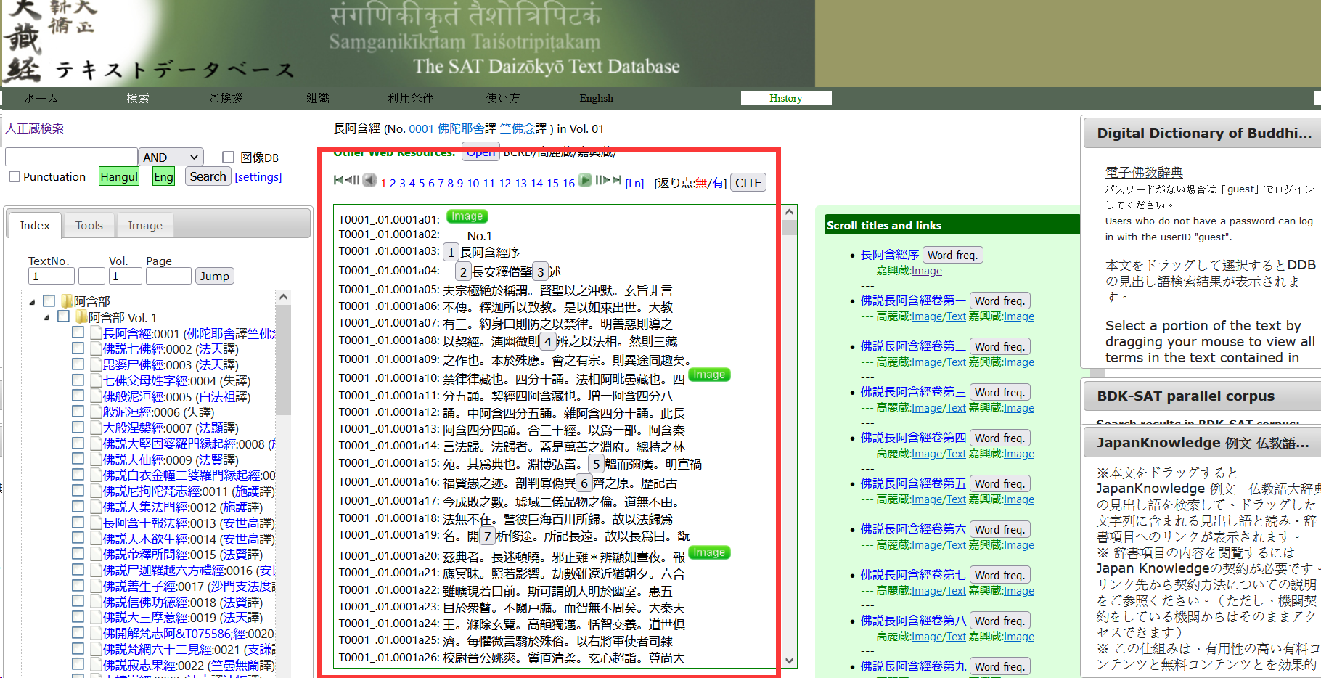
Task: Open the 大正蔵検索 link
Action: click(x=34, y=128)
